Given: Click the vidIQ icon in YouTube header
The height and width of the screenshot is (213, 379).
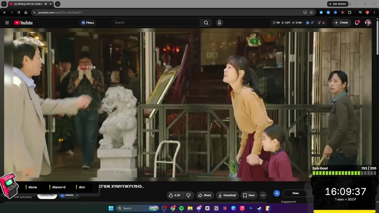Looking at the screenshot, I should point(308,23).
